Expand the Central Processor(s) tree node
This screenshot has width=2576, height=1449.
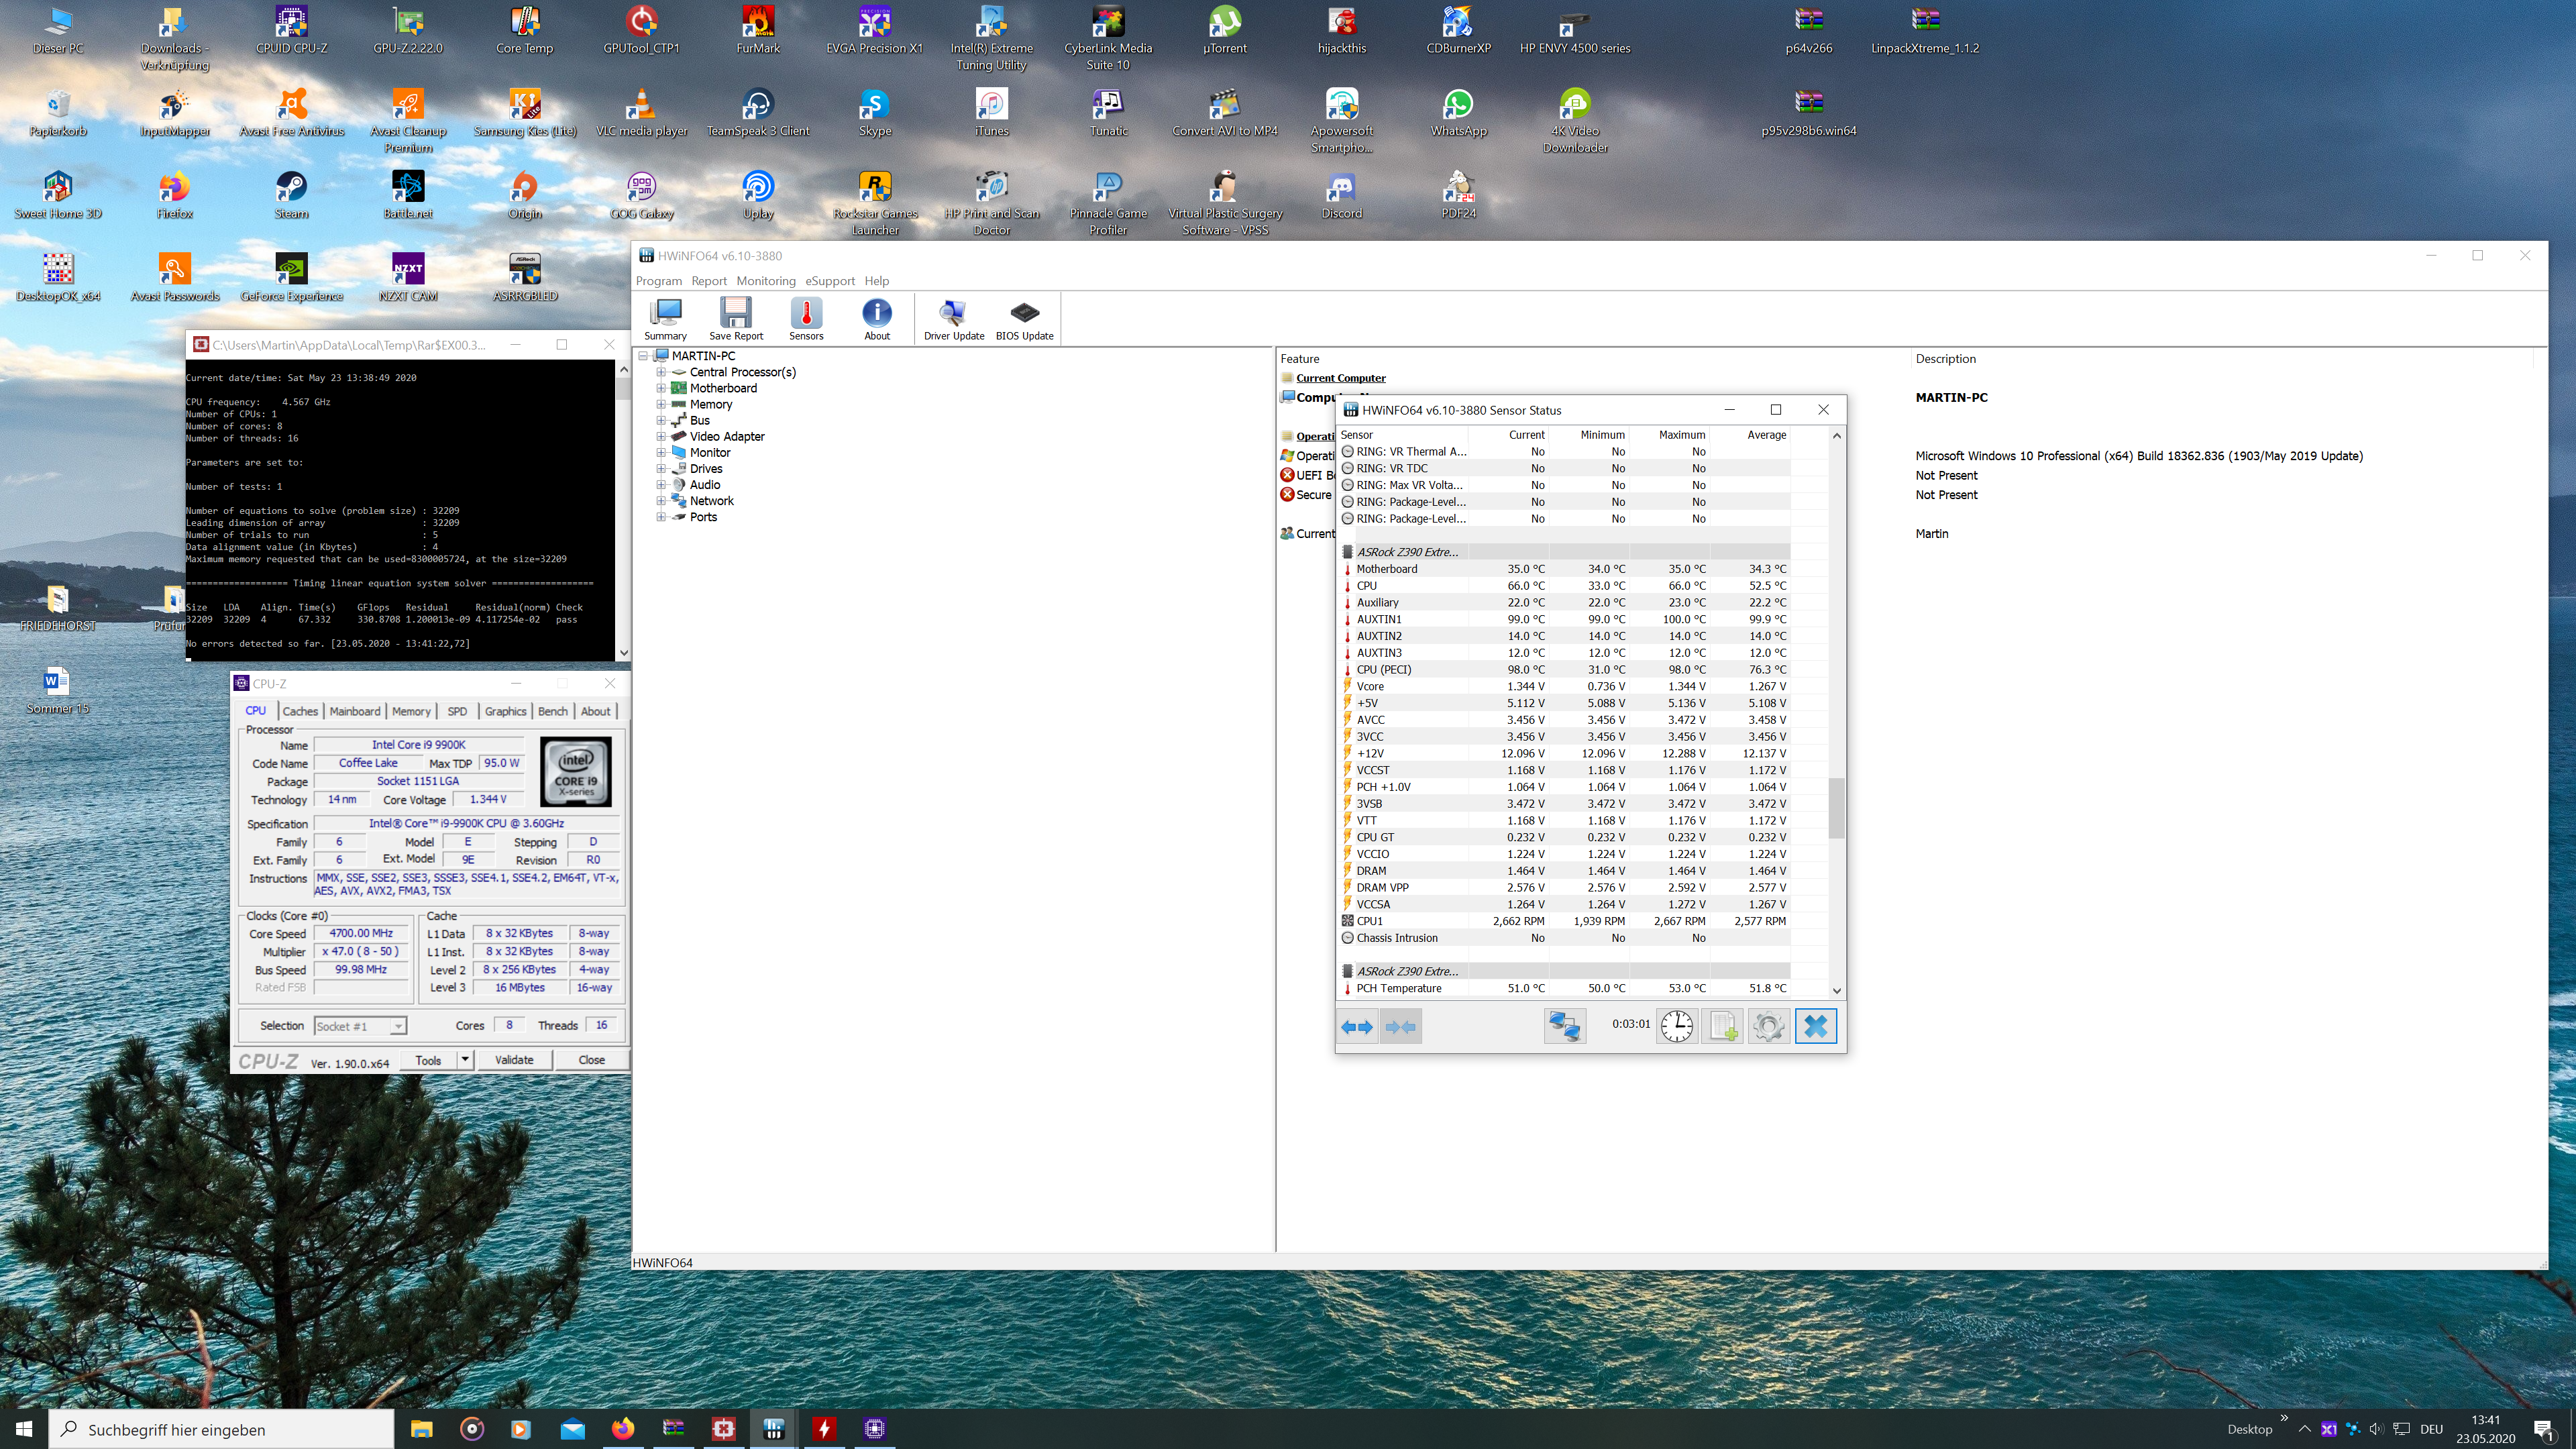pyautogui.click(x=661, y=372)
